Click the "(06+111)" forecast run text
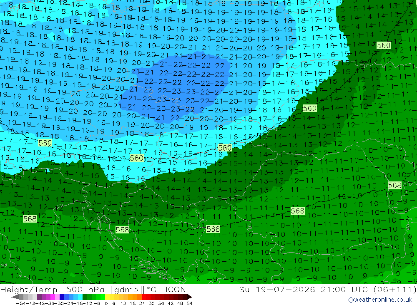This screenshot has height=305, width=417. point(395,289)
